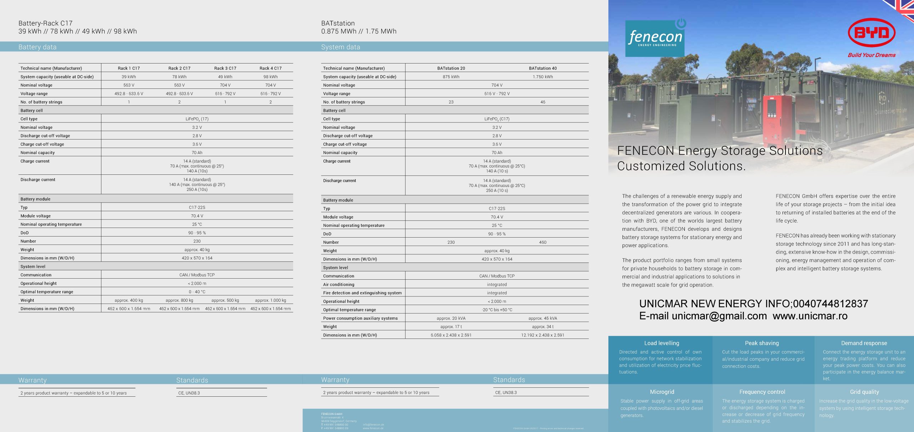Click the Battery data section header

[x=37, y=47]
